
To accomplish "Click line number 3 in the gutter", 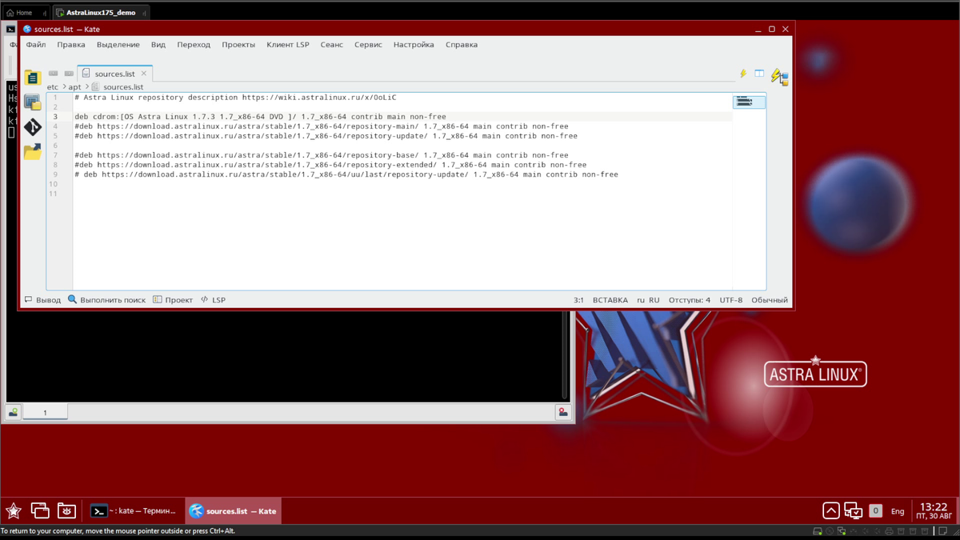I will 56,117.
